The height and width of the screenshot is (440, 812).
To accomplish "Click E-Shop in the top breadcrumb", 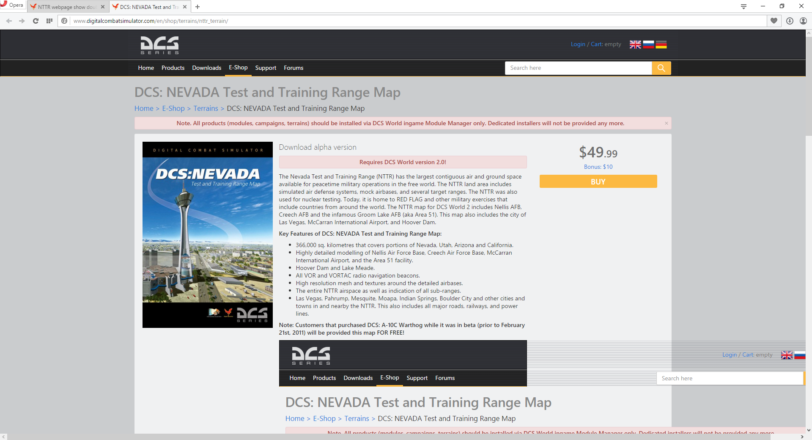I will (173, 108).
